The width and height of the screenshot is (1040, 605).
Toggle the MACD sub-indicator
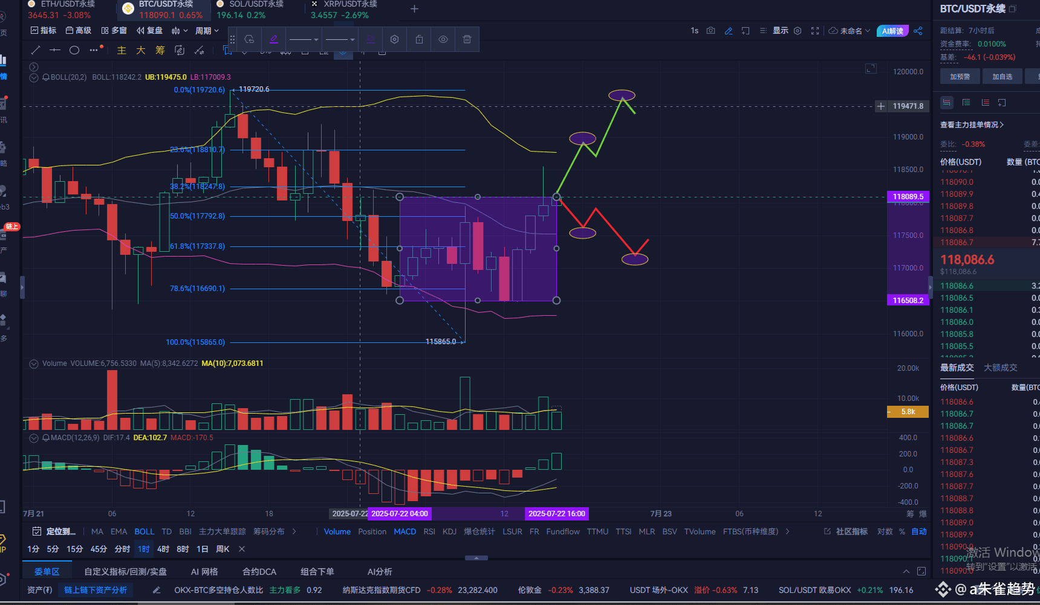405,531
